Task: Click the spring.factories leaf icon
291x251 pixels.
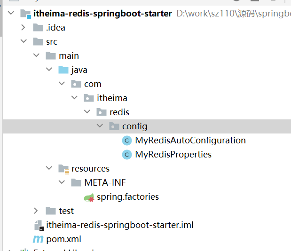Action: click(88, 197)
